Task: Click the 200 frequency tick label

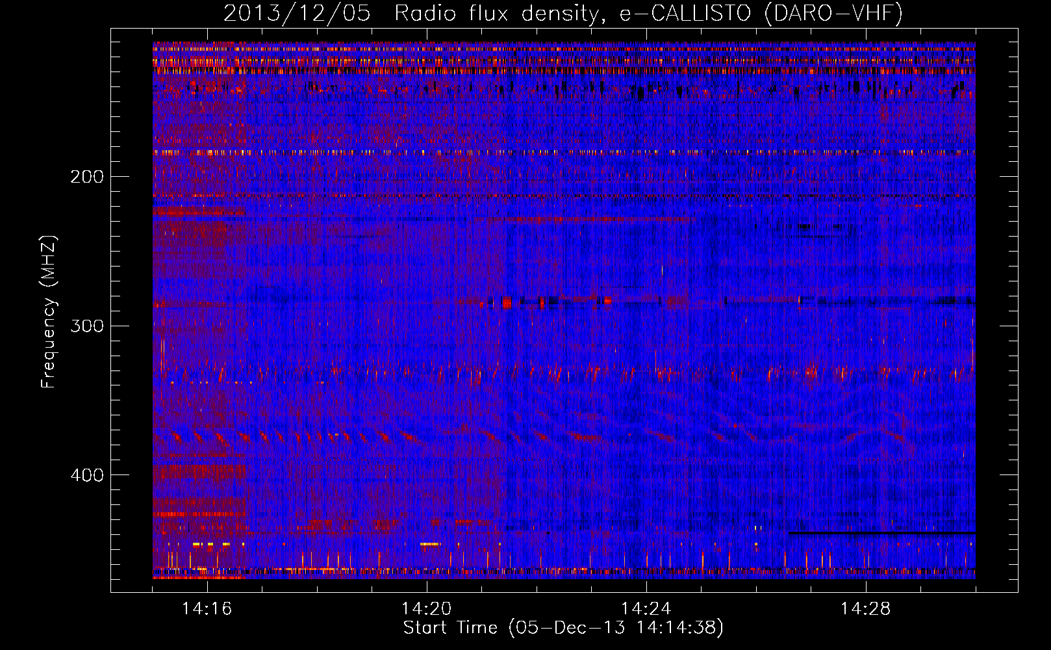Action: (87, 177)
